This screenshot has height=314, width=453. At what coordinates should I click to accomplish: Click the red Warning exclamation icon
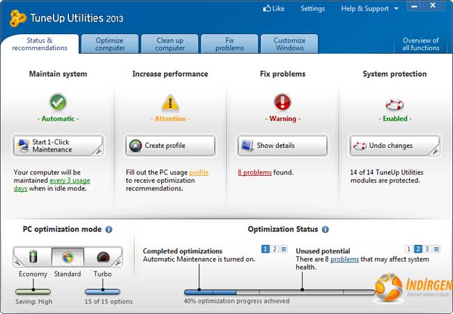(x=282, y=102)
